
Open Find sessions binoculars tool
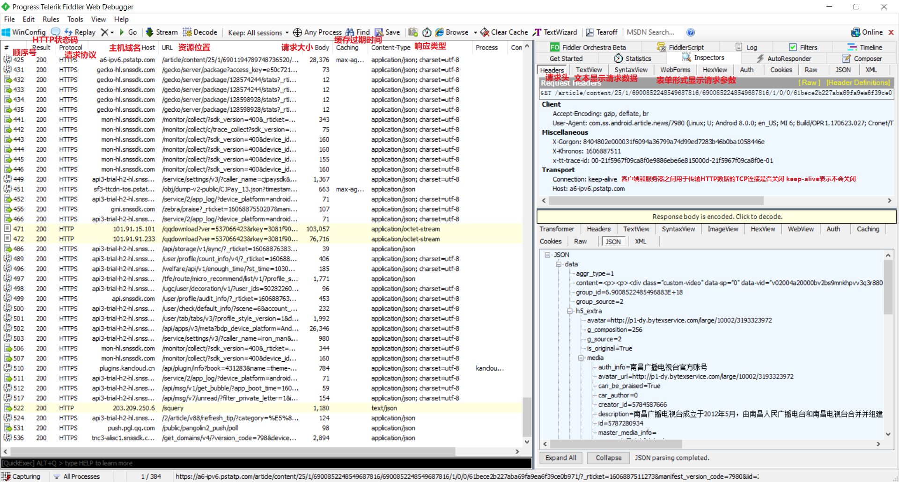[x=358, y=32]
